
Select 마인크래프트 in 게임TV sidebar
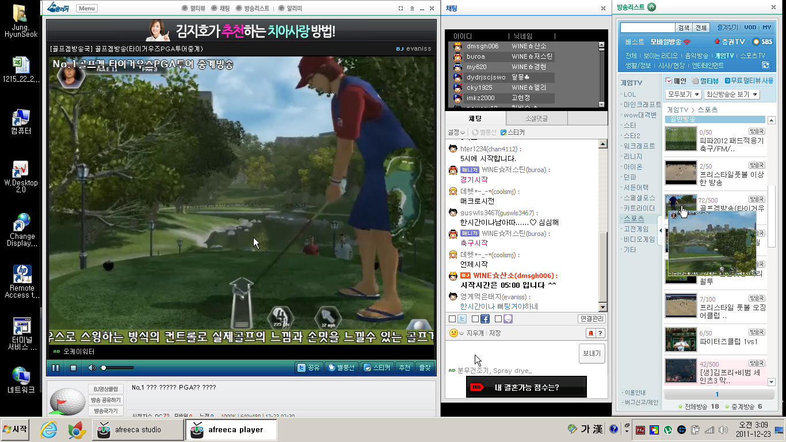643,105
